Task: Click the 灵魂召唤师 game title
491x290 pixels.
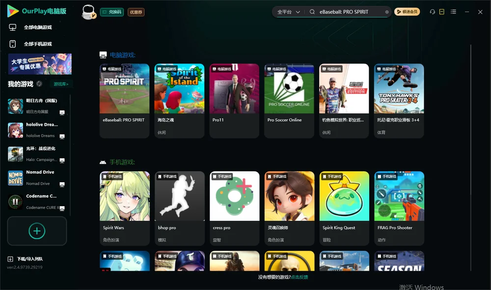Action: pyautogui.click(x=278, y=228)
